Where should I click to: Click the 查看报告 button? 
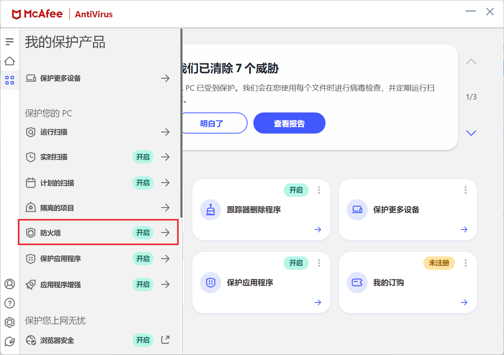pyautogui.click(x=289, y=123)
